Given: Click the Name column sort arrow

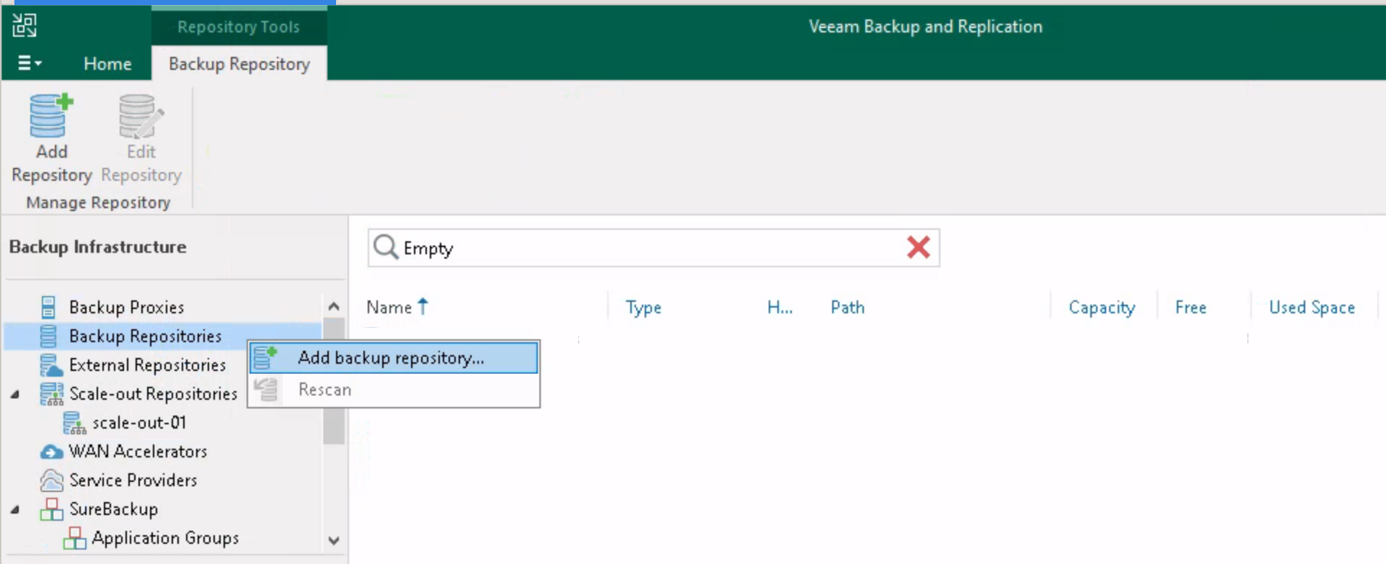Looking at the screenshot, I should (x=423, y=307).
